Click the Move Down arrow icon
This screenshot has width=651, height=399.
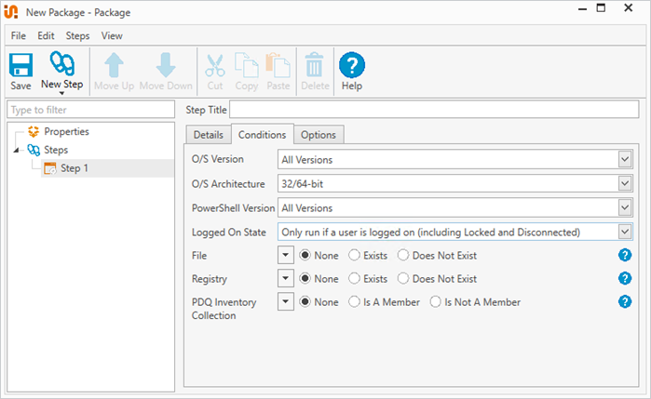pos(166,65)
